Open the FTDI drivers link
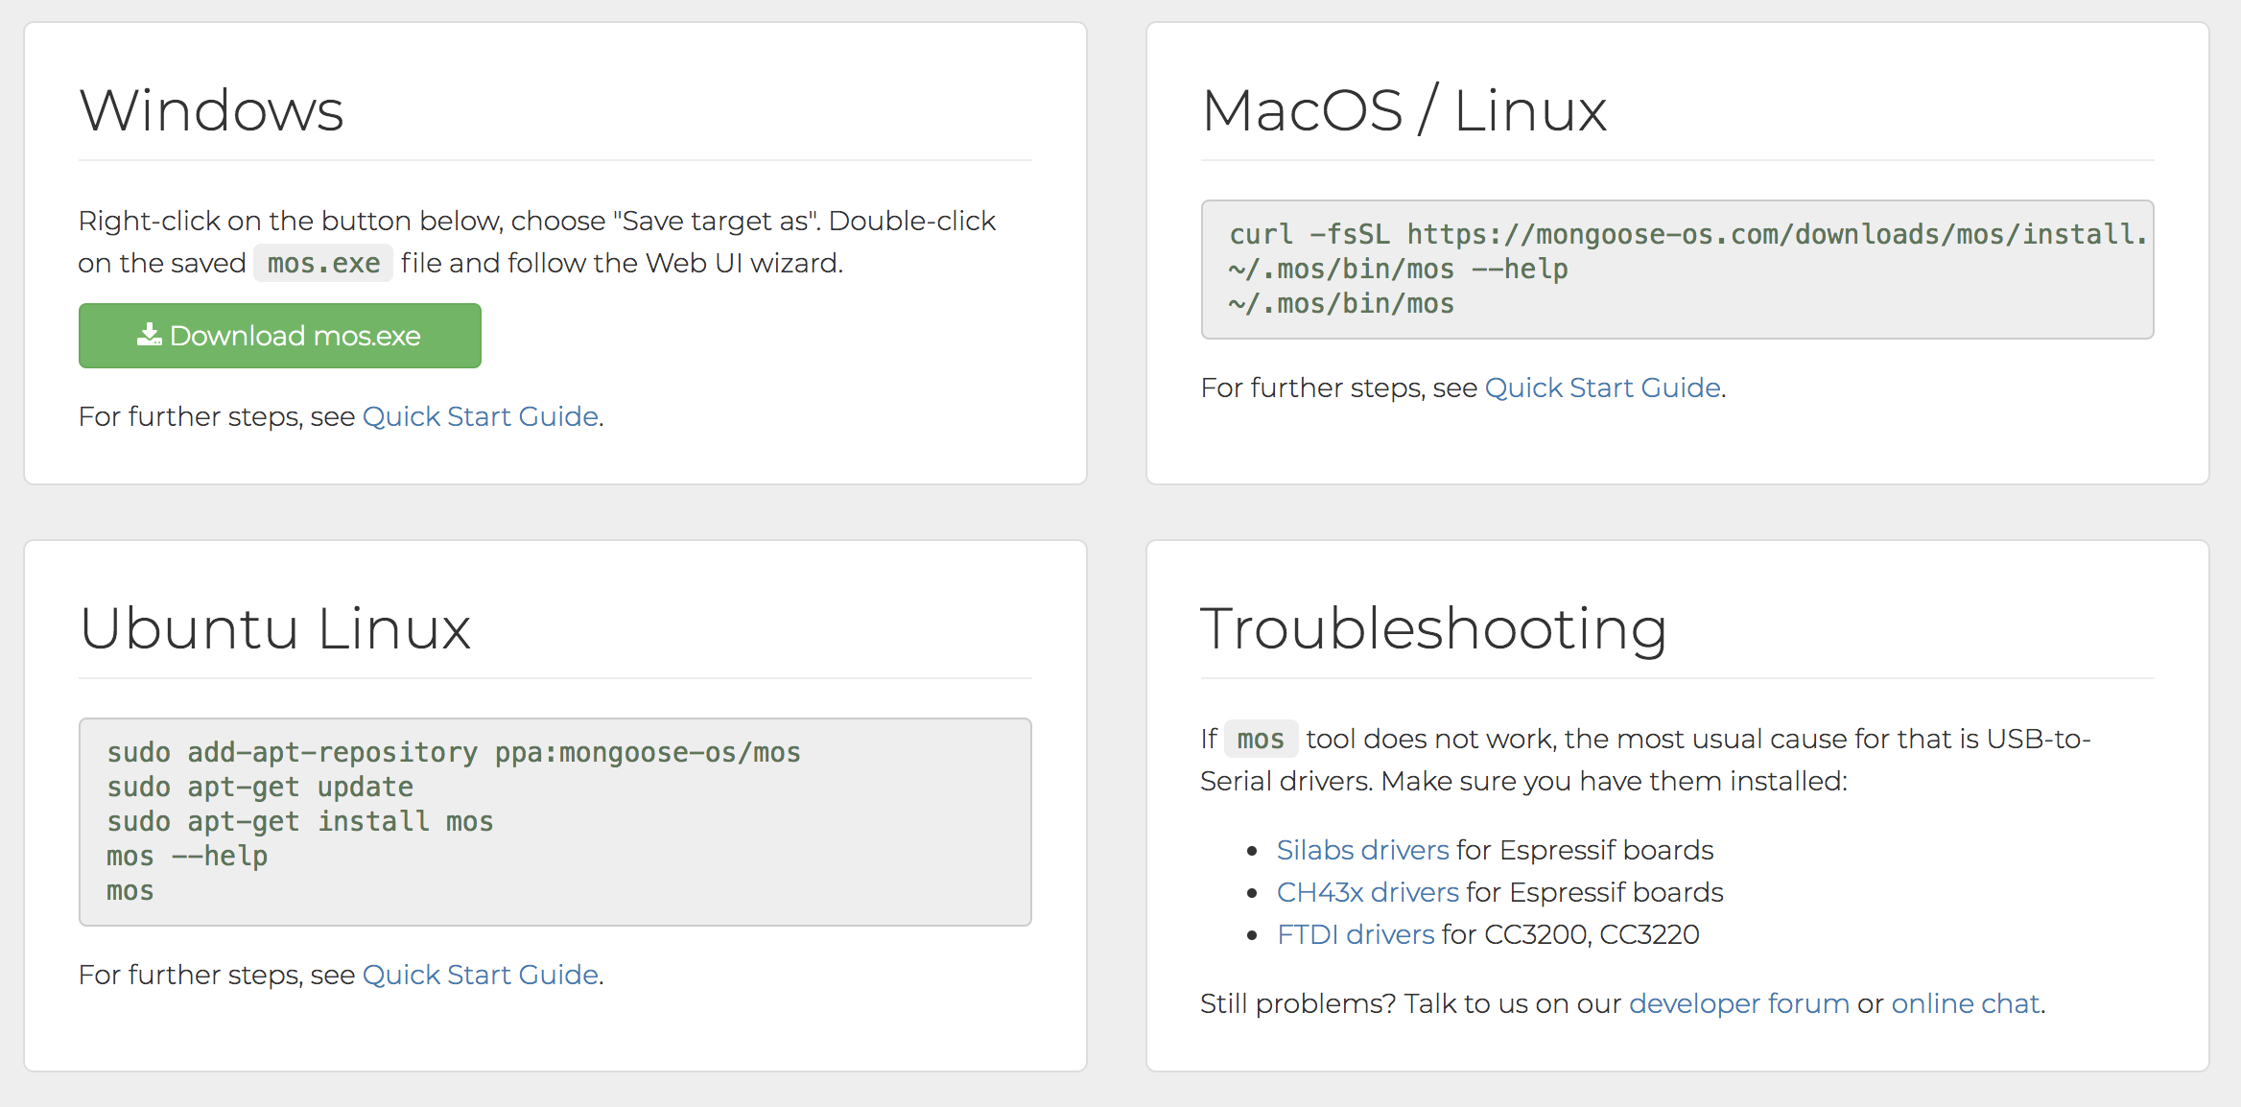 (x=1356, y=933)
